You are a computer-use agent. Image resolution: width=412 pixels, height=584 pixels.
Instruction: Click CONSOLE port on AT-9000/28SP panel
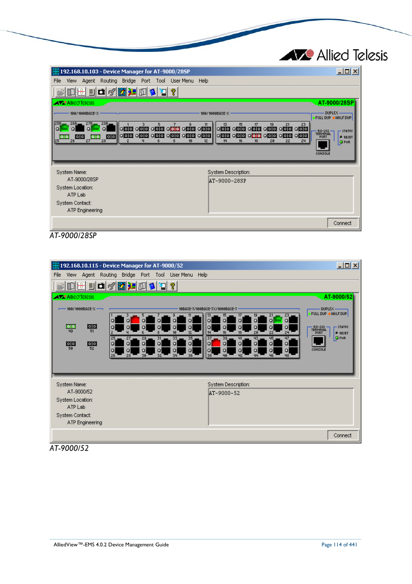[x=323, y=145]
